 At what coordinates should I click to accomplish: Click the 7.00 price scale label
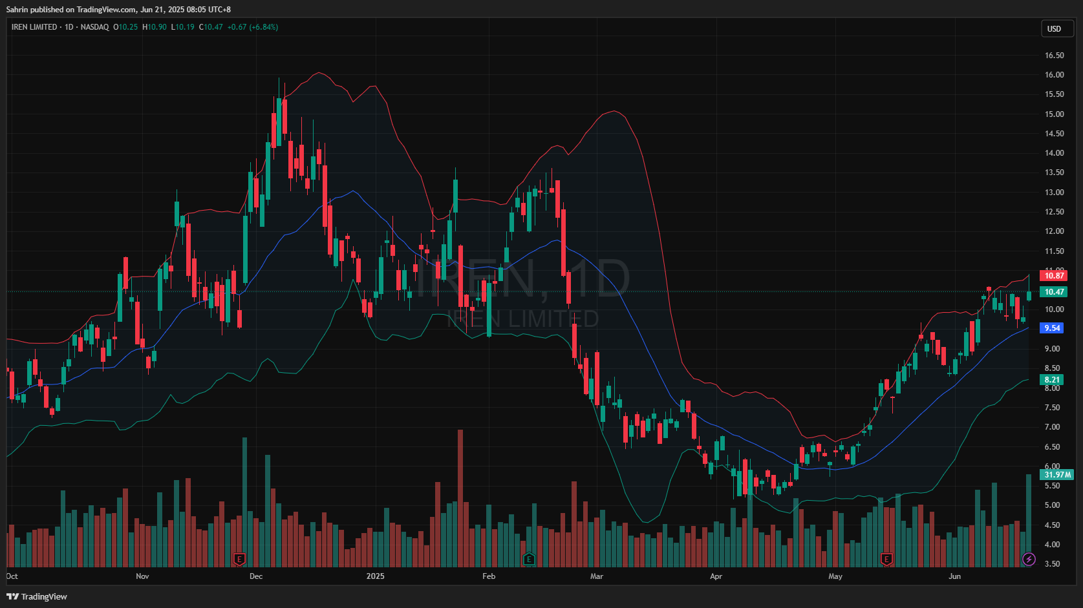(x=1053, y=427)
